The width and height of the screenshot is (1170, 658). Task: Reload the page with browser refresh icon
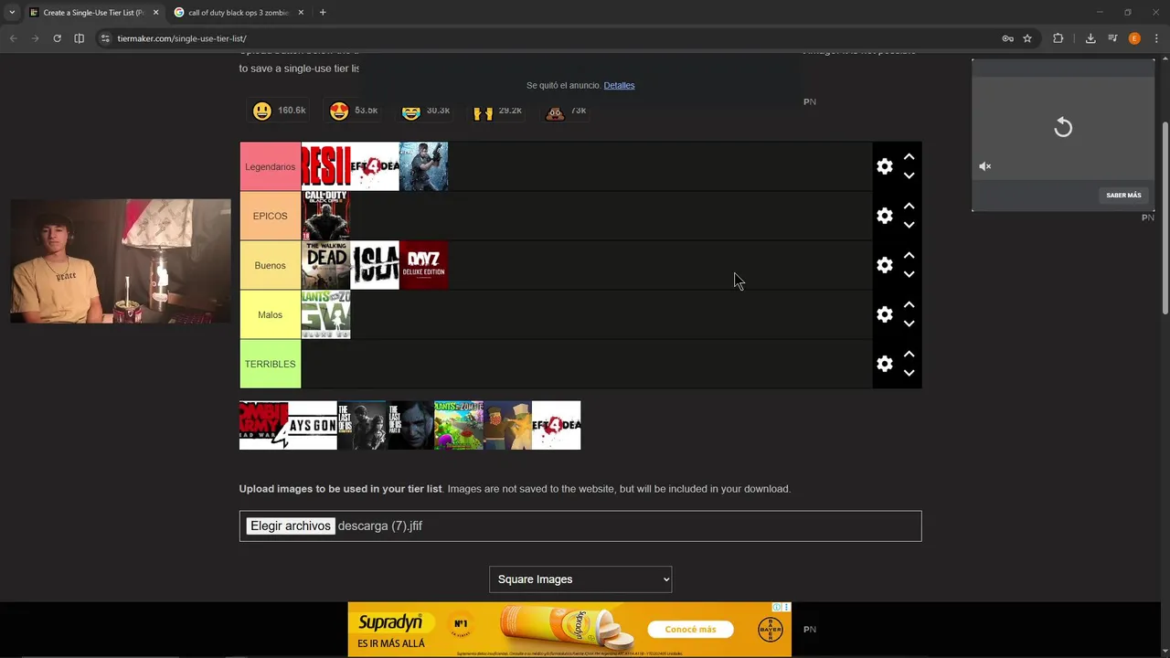[x=57, y=38]
